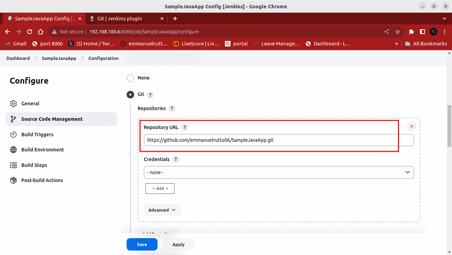This screenshot has height=255, width=452.
Task: Click the Dashboard breadcrumb link
Action: coord(18,58)
